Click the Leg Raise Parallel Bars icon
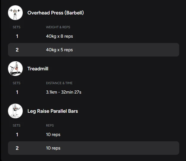This screenshot has width=186, height=161. pyautogui.click(x=15, y=111)
